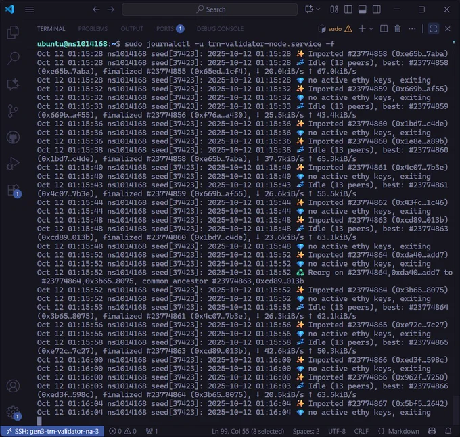Click the command center Search box
The image size is (460, 437).
(x=210, y=9)
